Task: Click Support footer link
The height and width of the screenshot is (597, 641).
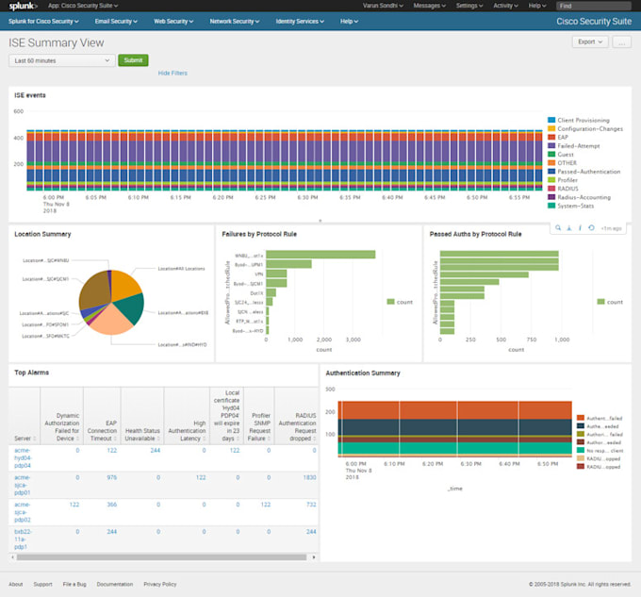Action: coord(43,584)
